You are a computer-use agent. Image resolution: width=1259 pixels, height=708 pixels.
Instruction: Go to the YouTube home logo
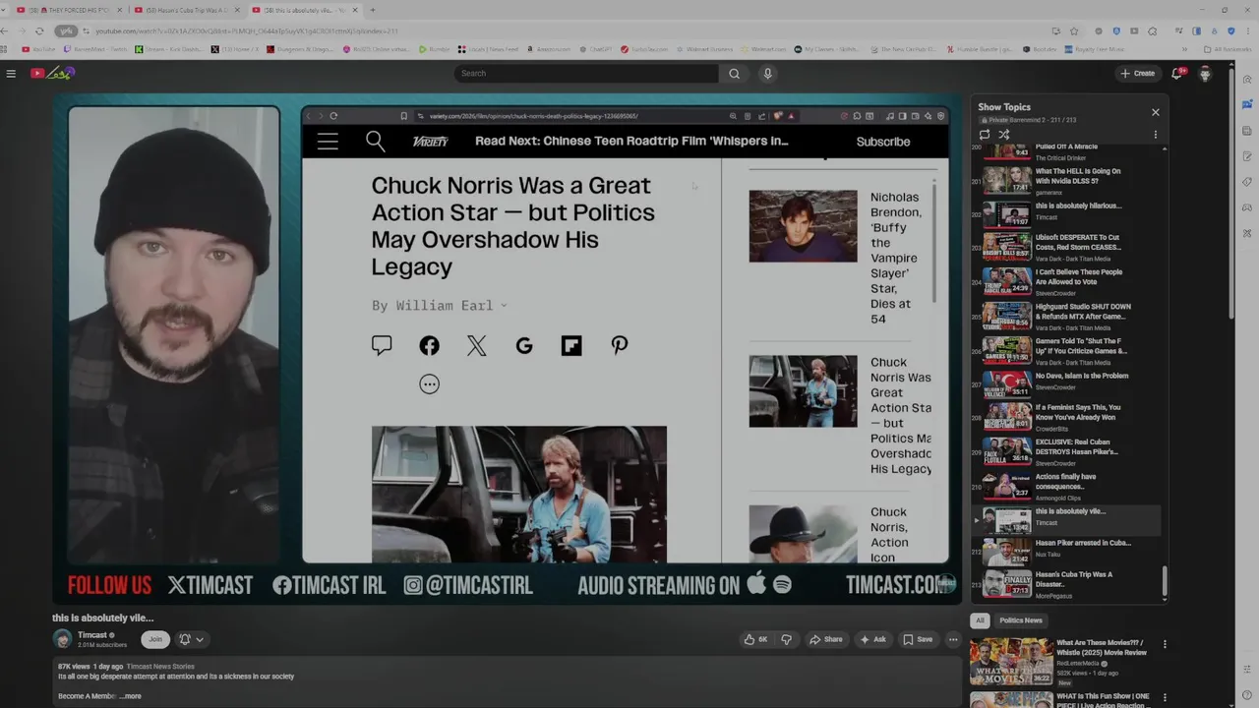pyautogui.click(x=53, y=73)
